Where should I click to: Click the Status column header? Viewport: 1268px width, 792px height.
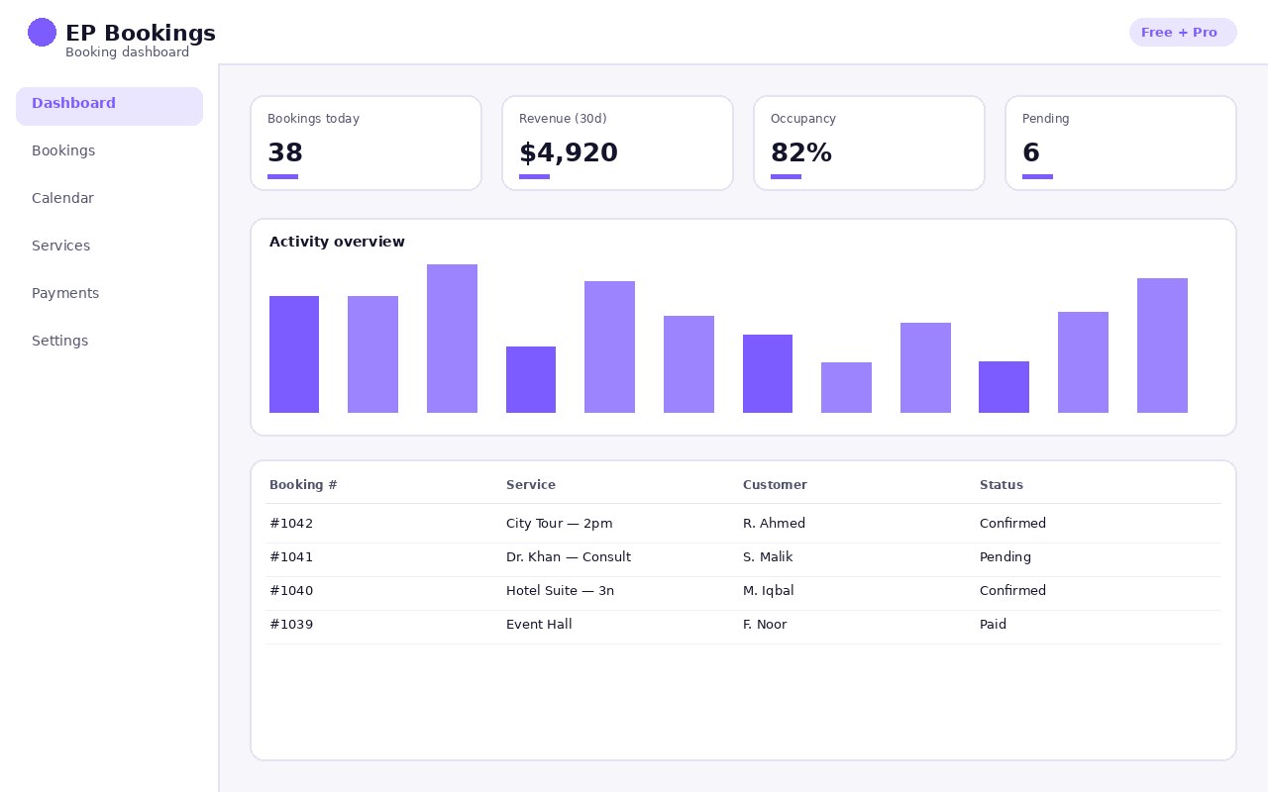[x=1002, y=485]
